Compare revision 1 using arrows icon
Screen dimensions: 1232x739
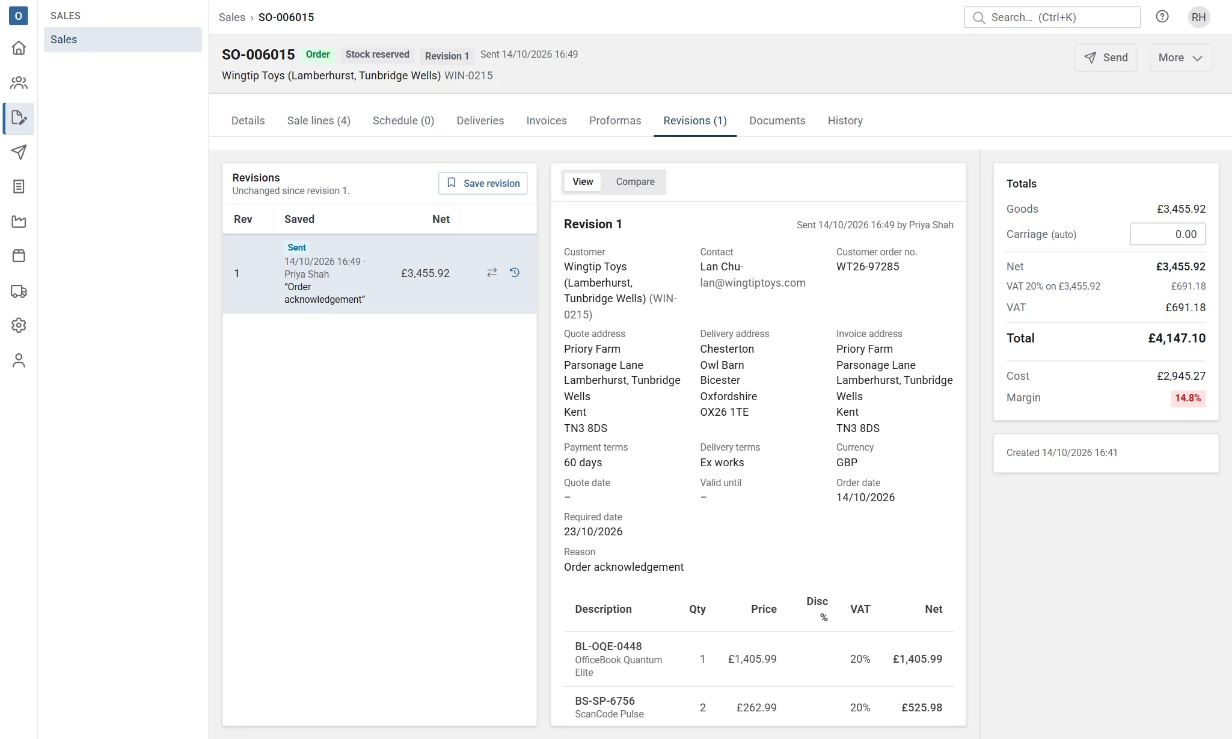click(x=492, y=273)
